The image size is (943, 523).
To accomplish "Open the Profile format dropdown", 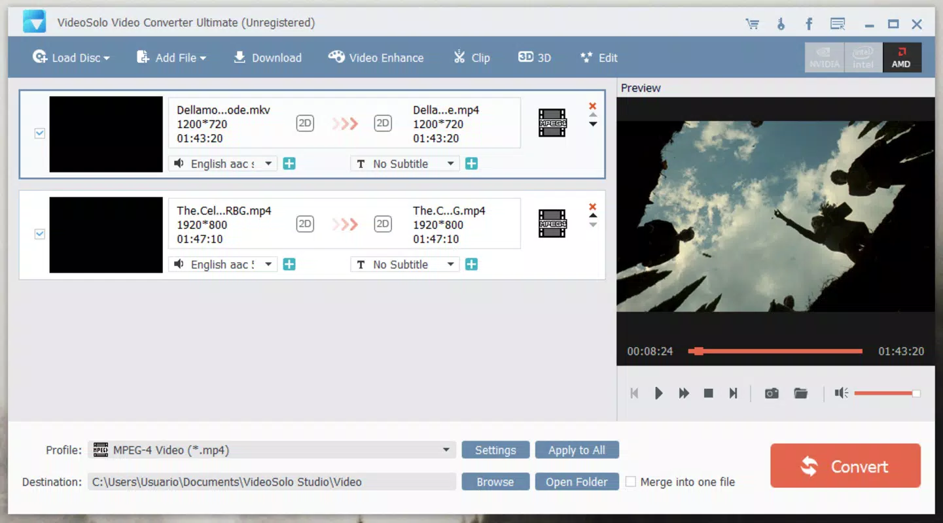I will (x=272, y=450).
